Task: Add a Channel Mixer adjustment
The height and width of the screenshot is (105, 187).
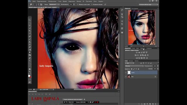Action: tap(146, 55)
